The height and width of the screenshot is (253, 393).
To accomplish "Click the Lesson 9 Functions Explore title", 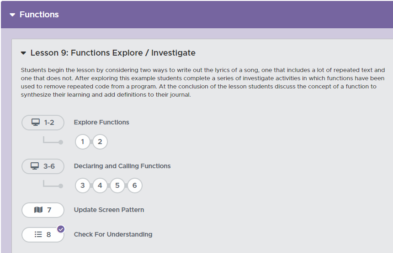I will point(113,53).
